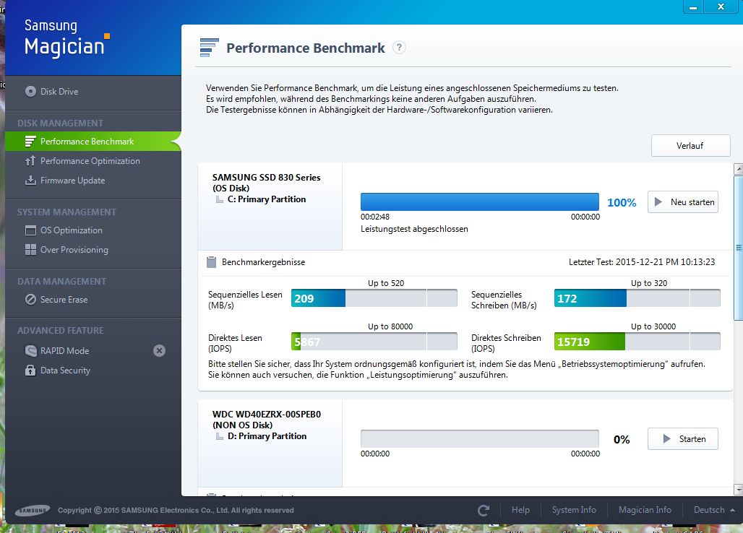Image resolution: width=743 pixels, height=533 pixels.
Task: Click the Sequenzielles Schreiben 172 result bar
Action: click(x=637, y=298)
